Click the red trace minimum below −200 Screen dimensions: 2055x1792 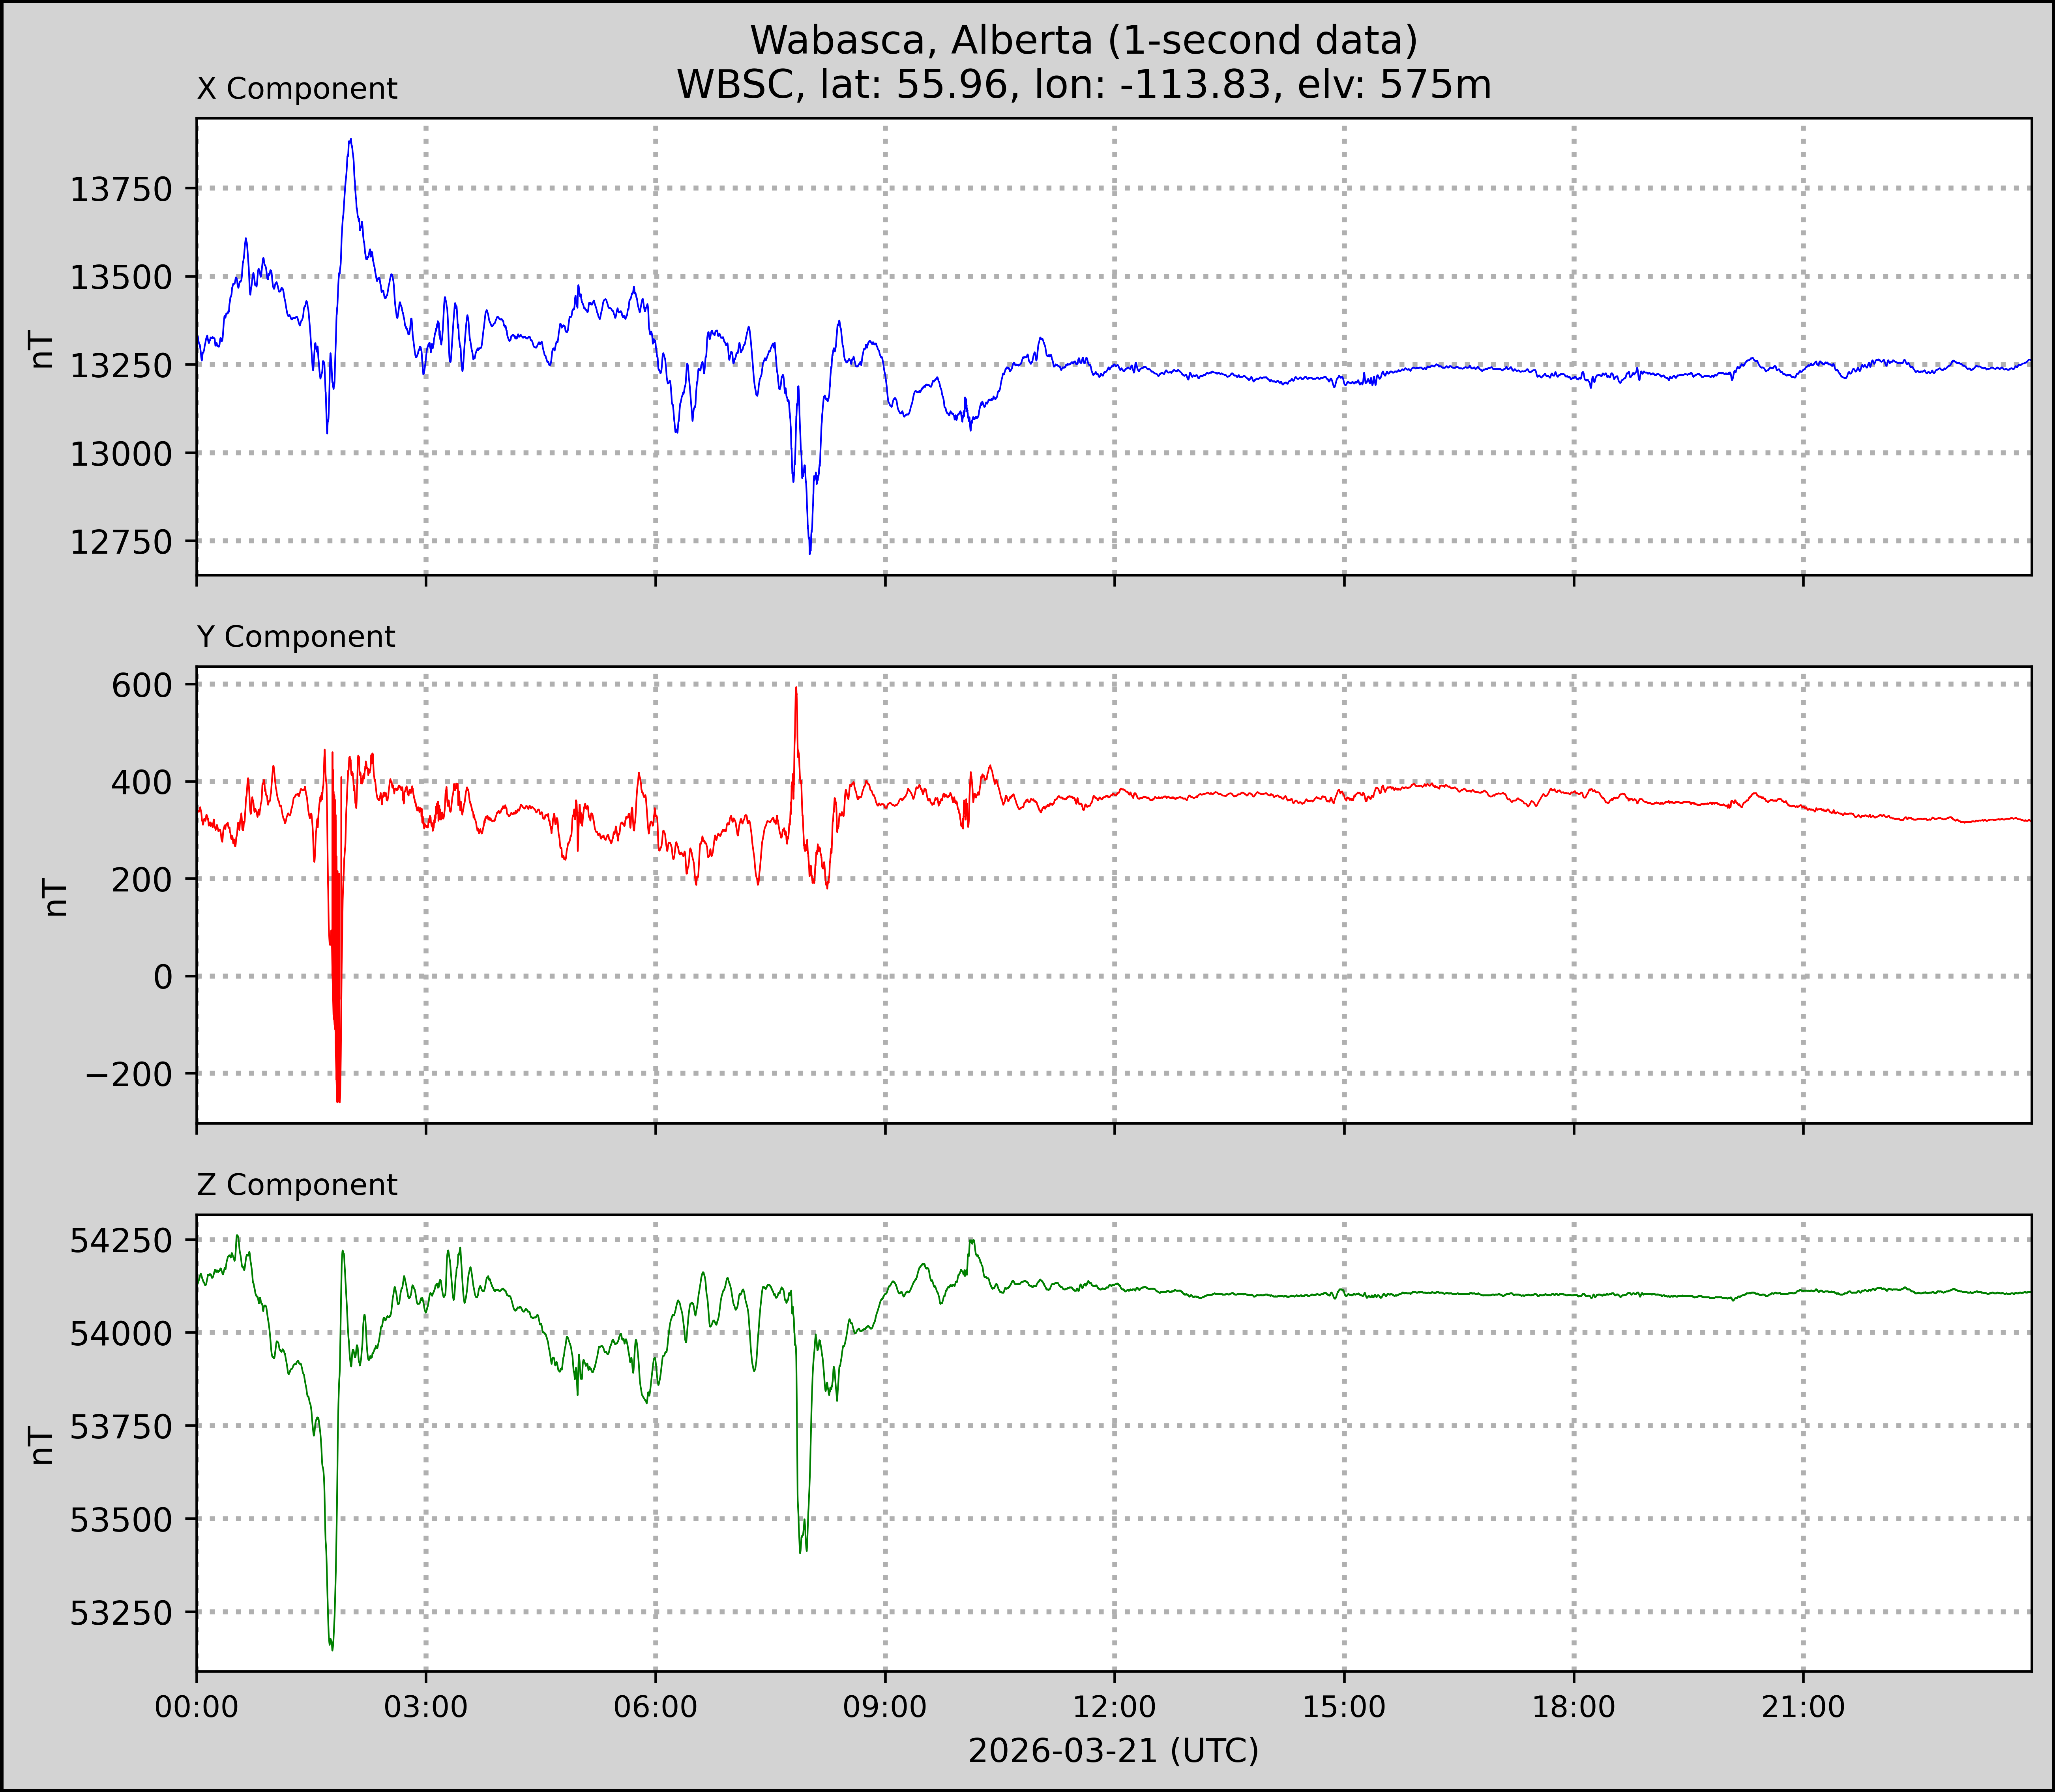click(x=339, y=1100)
